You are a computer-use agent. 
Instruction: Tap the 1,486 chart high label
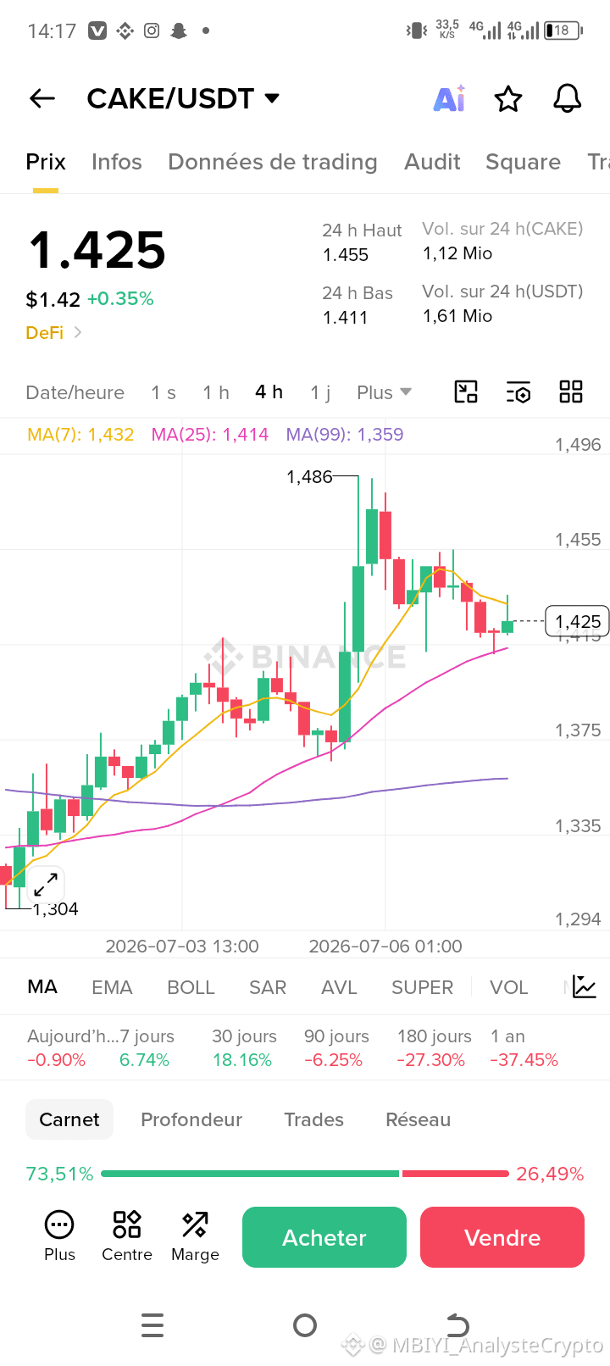pyautogui.click(x=309, y=477)
